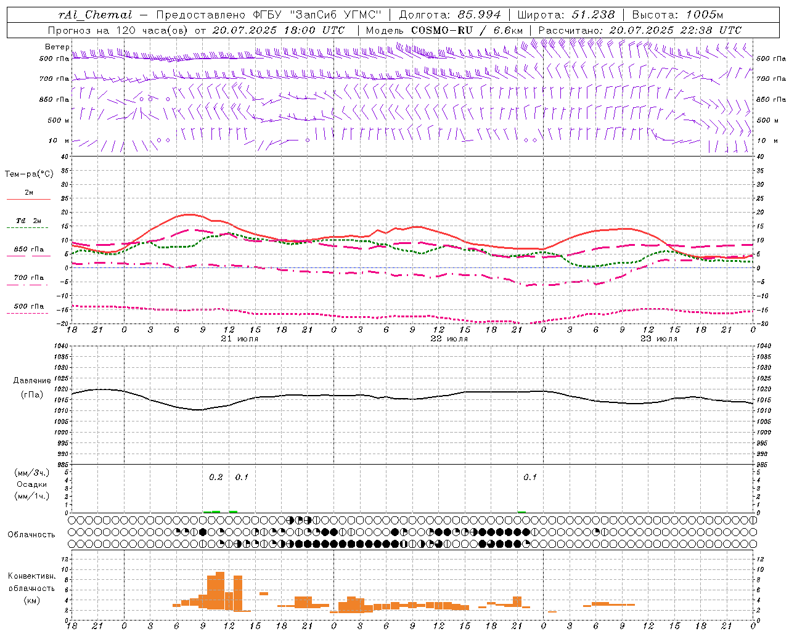Click the 10 м wind level label on the left
The width and height of the screenshot is (789, 631).
click(x=59, y=140)
